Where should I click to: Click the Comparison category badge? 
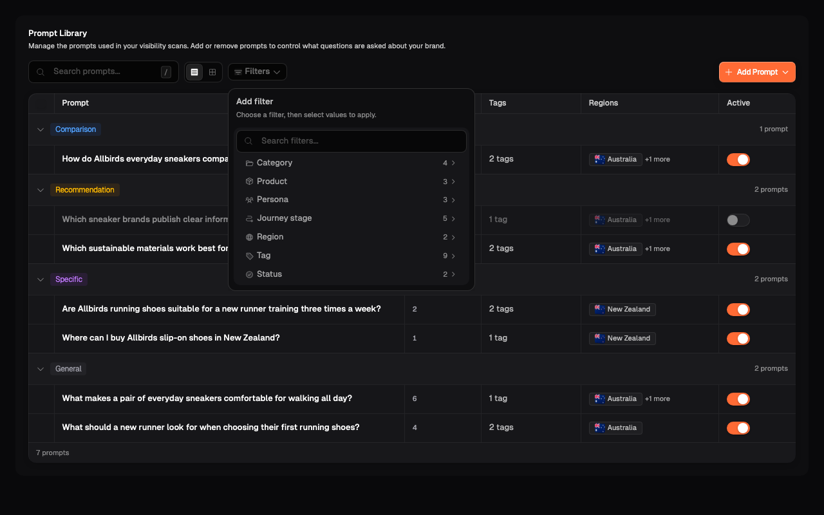pyautogui.click(x=75, y=129)
